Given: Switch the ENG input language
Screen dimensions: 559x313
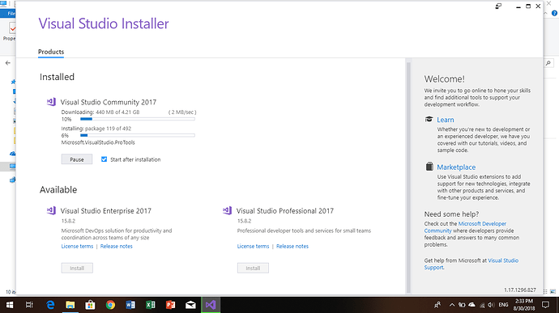Looking at the screenshot, I should click(x=503, y=305).
